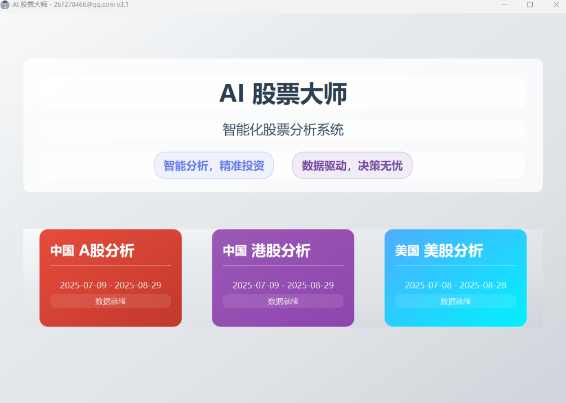The width and height of the screenshot is (566, 403).
Task: Click the 智能化股票分析系统 subtitle
Action: coord(283,130)
